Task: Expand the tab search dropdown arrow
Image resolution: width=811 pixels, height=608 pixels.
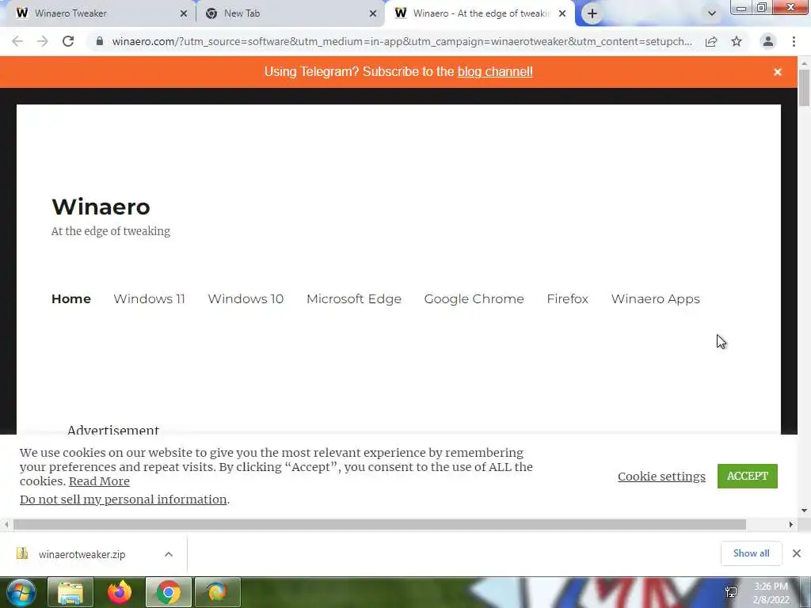Action: click(712, 13)
